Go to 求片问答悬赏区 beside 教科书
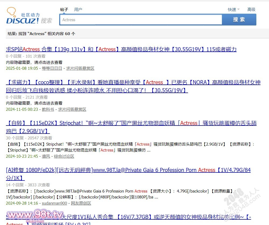269x225 pixels. point(72,109)
